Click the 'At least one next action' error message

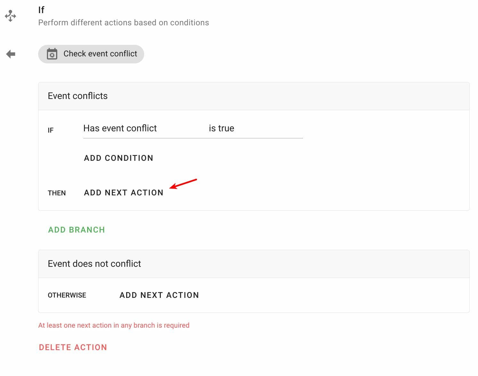(114, 325)
